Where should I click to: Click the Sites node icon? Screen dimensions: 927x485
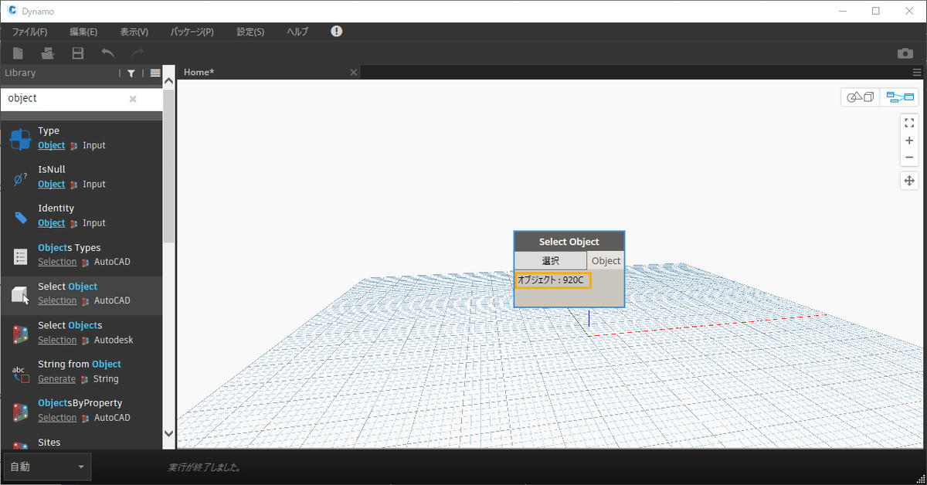coord(20,445)
